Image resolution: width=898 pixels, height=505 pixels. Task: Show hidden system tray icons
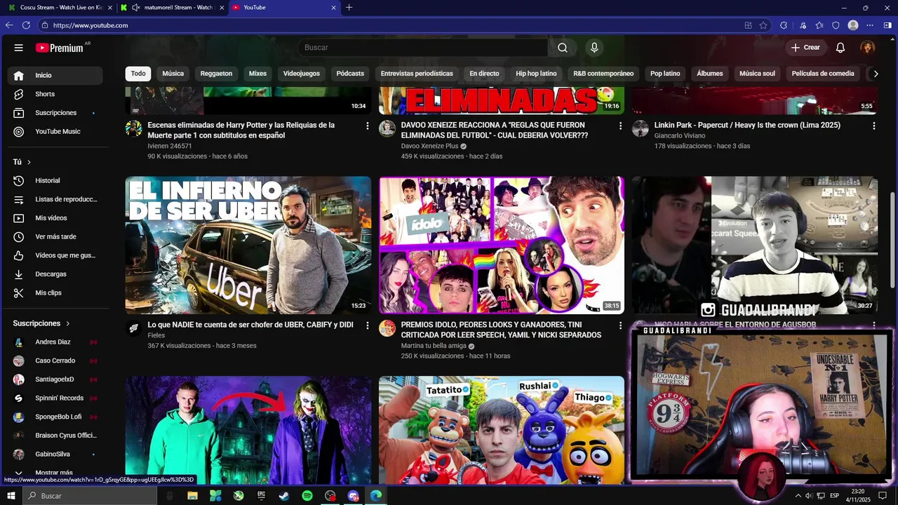pos(798,496)
